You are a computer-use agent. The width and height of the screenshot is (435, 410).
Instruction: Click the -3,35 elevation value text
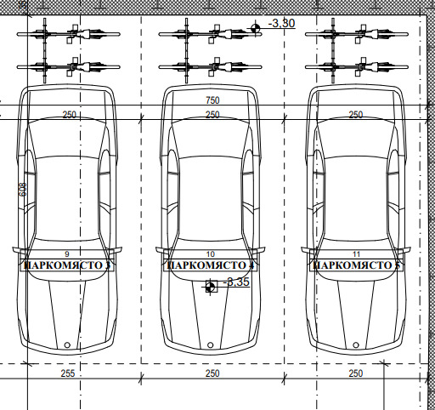(x=236, y=282)
